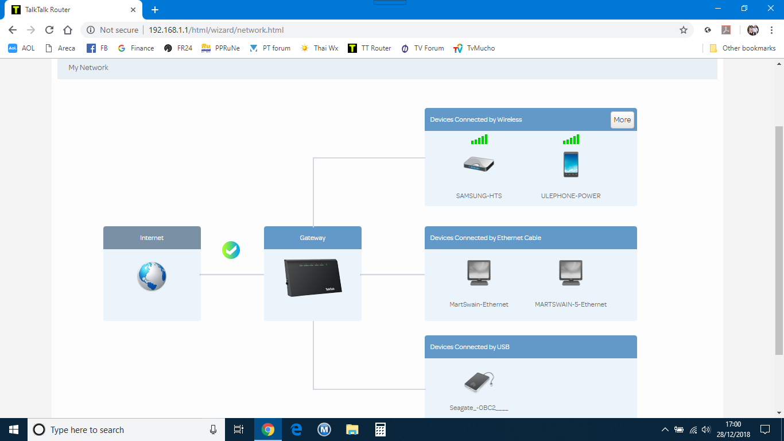Click the MartSwain-Ethernet computer icon
The width and height of the screenshot is (784, 441).
479,273
